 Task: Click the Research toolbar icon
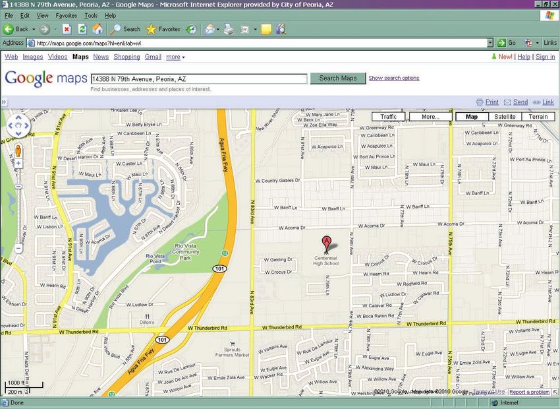[281, 29]
